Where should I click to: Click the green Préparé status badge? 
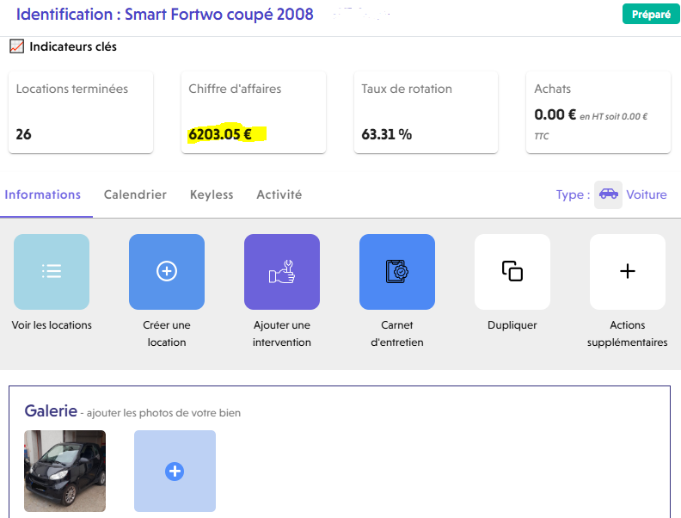[x=651, y=15]
